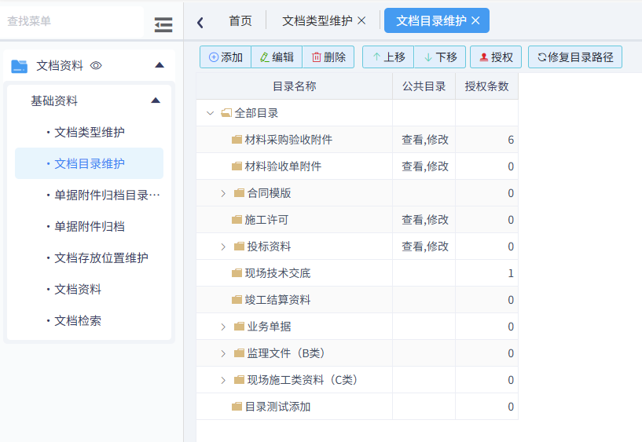Viewport: 642px width, 442px height.
Task: Expand the 合同模版 folder
Action: click(x=223, y=193)
